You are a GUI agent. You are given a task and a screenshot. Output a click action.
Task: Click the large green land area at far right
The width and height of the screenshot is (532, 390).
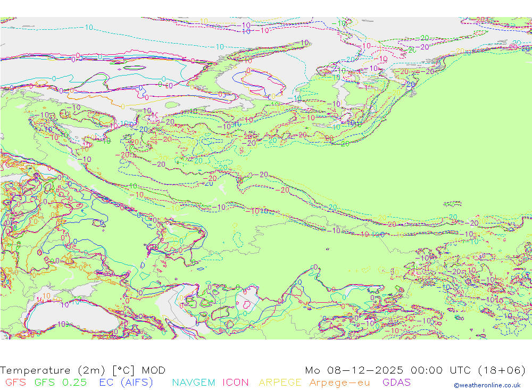click(x=479, y=133)
